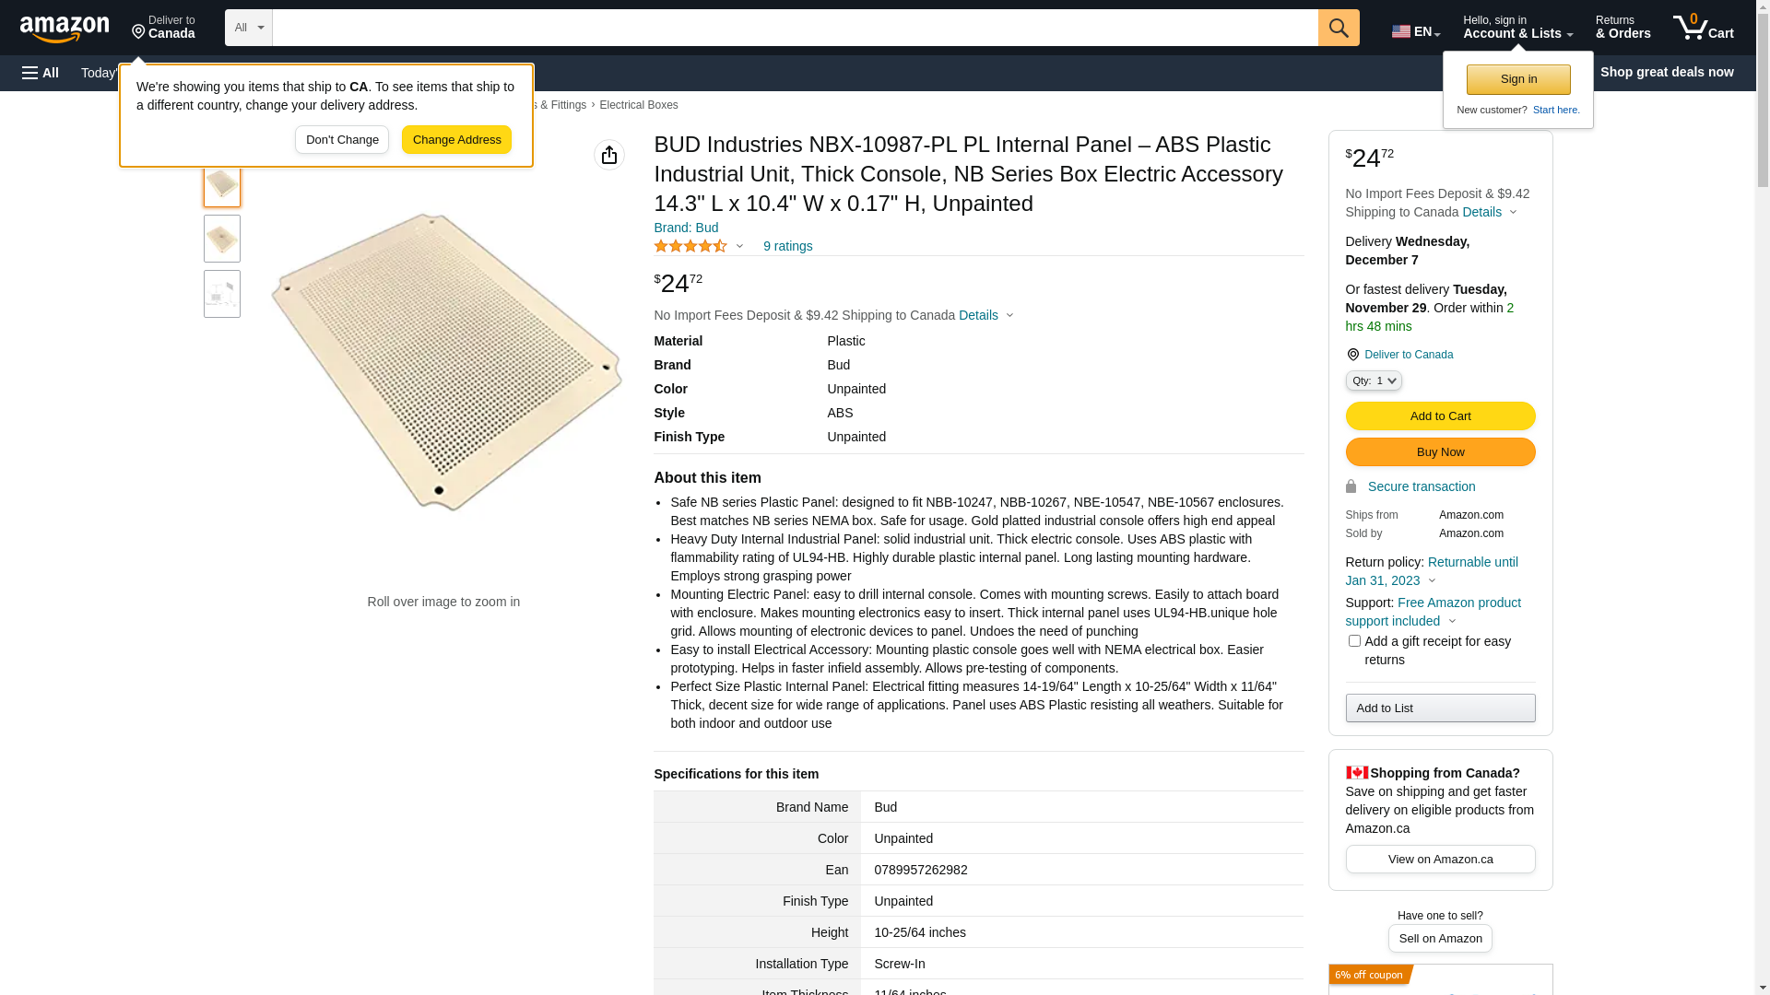Click the star rating icons

pos(690,246)
